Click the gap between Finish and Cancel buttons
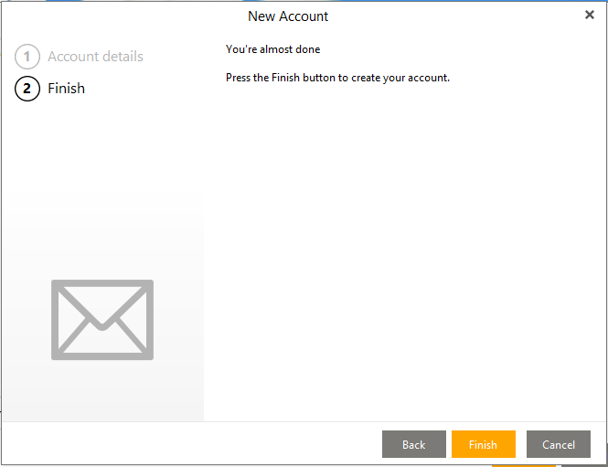Image resolution: width=608 pixels, height=467 pixels. coord(521,444)
